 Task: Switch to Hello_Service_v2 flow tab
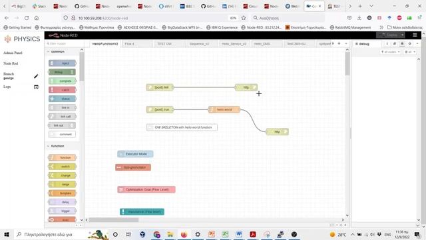click(x=234, y=44)
